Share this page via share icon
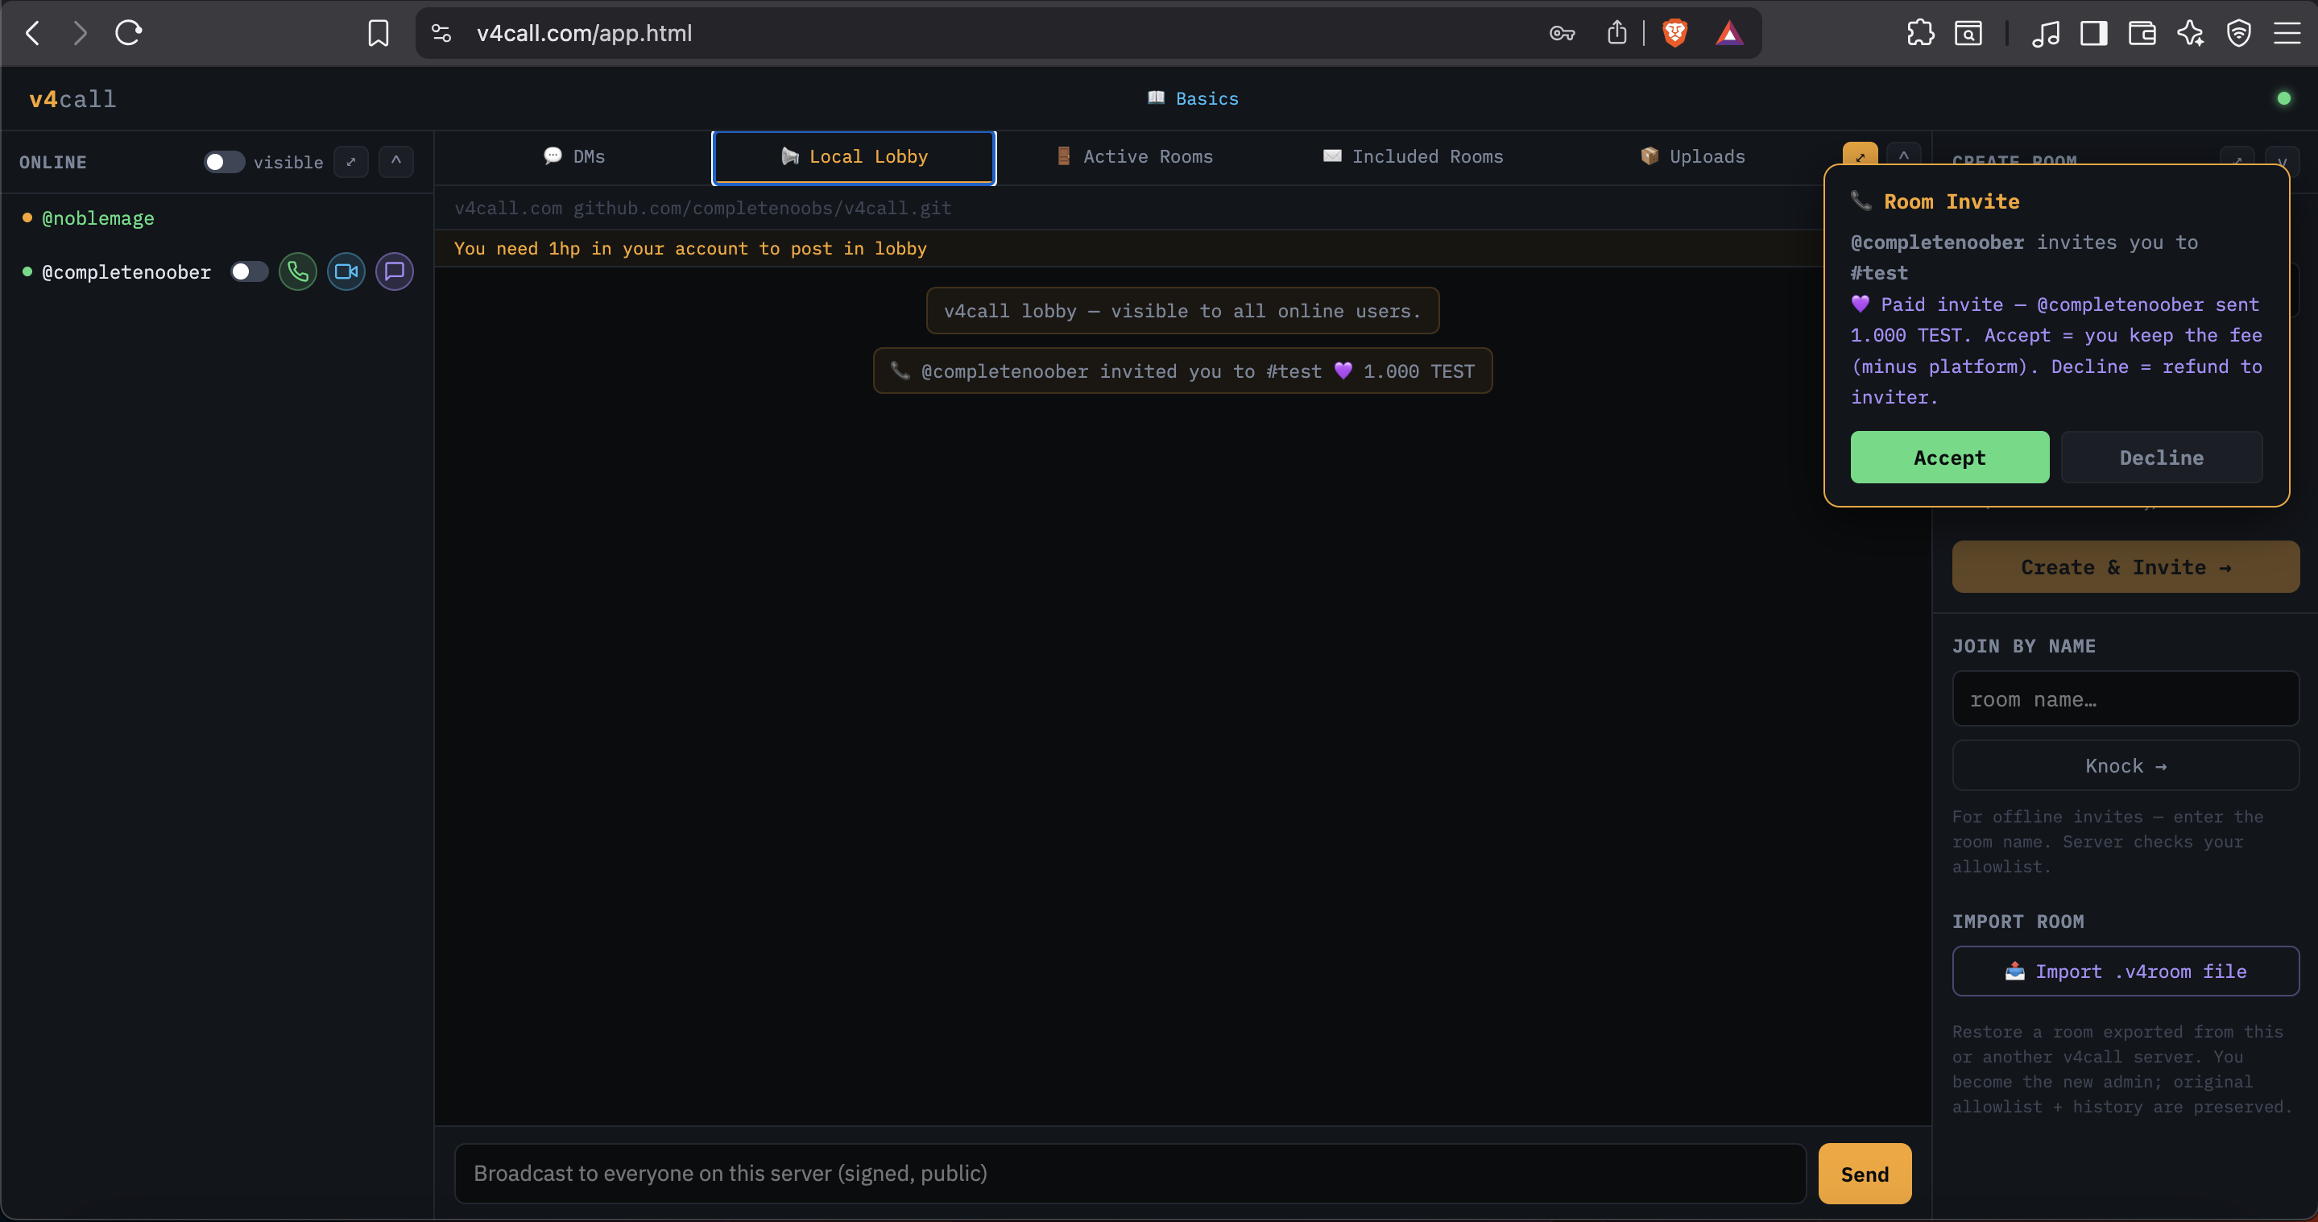 coord(1617,33)
